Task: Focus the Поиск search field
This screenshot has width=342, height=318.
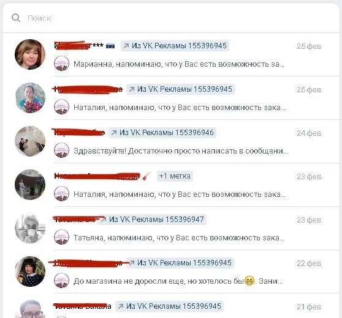Action: [170, 18]
